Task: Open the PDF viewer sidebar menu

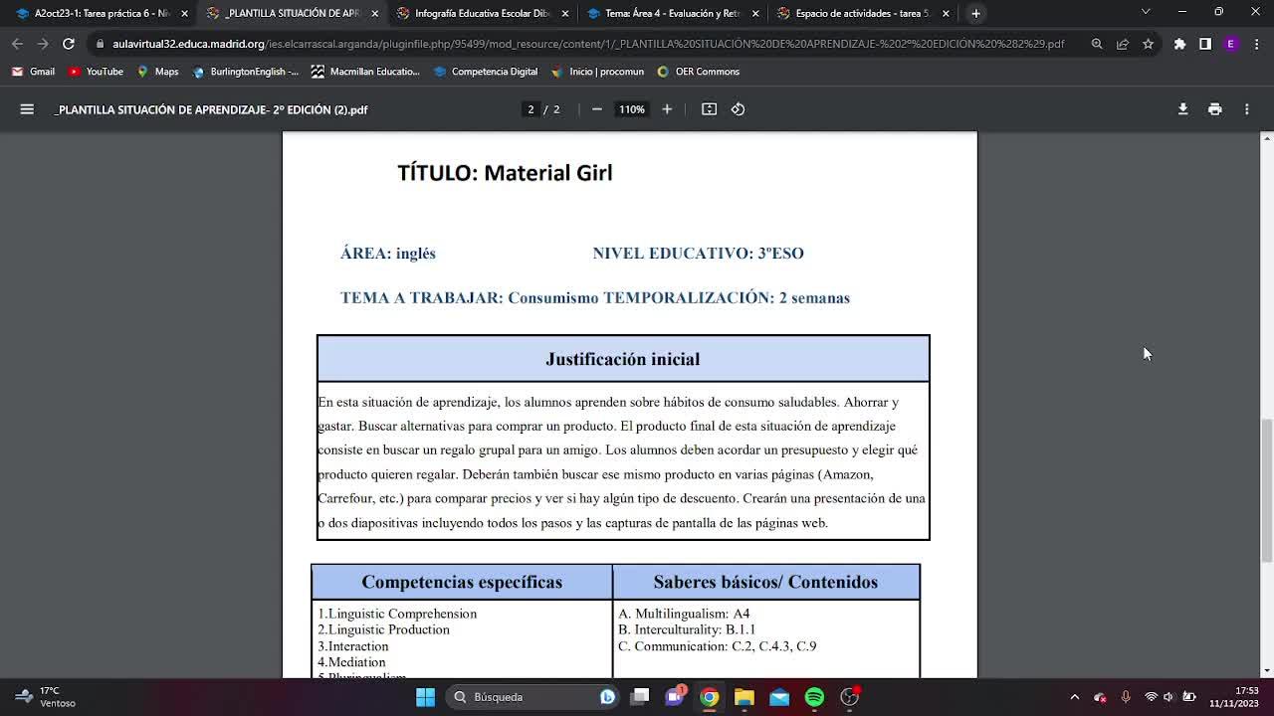Action: (x=27, y=109)
